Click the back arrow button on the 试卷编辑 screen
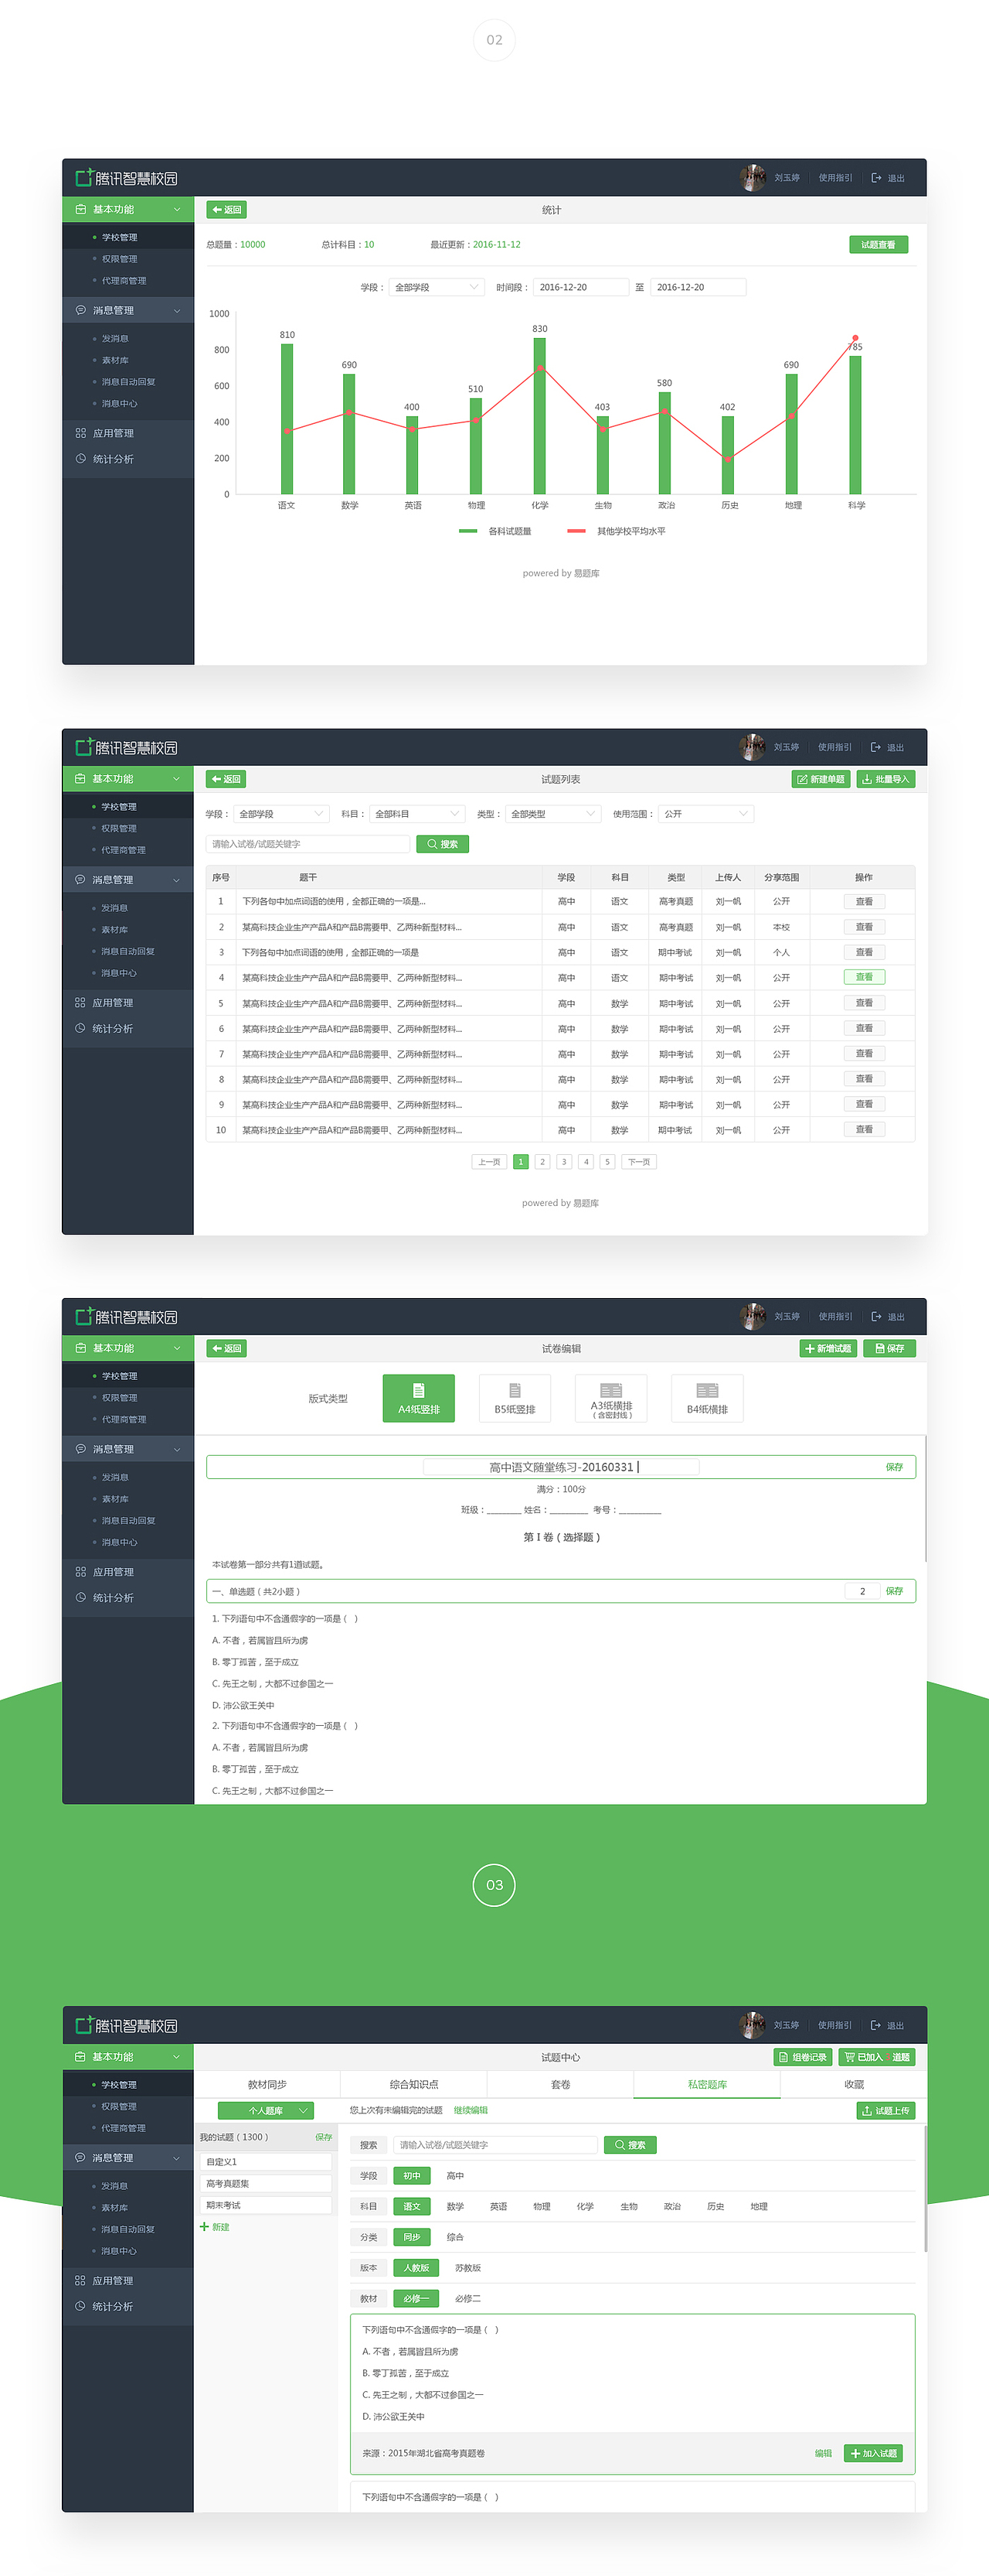 [x=226, y=1348]
